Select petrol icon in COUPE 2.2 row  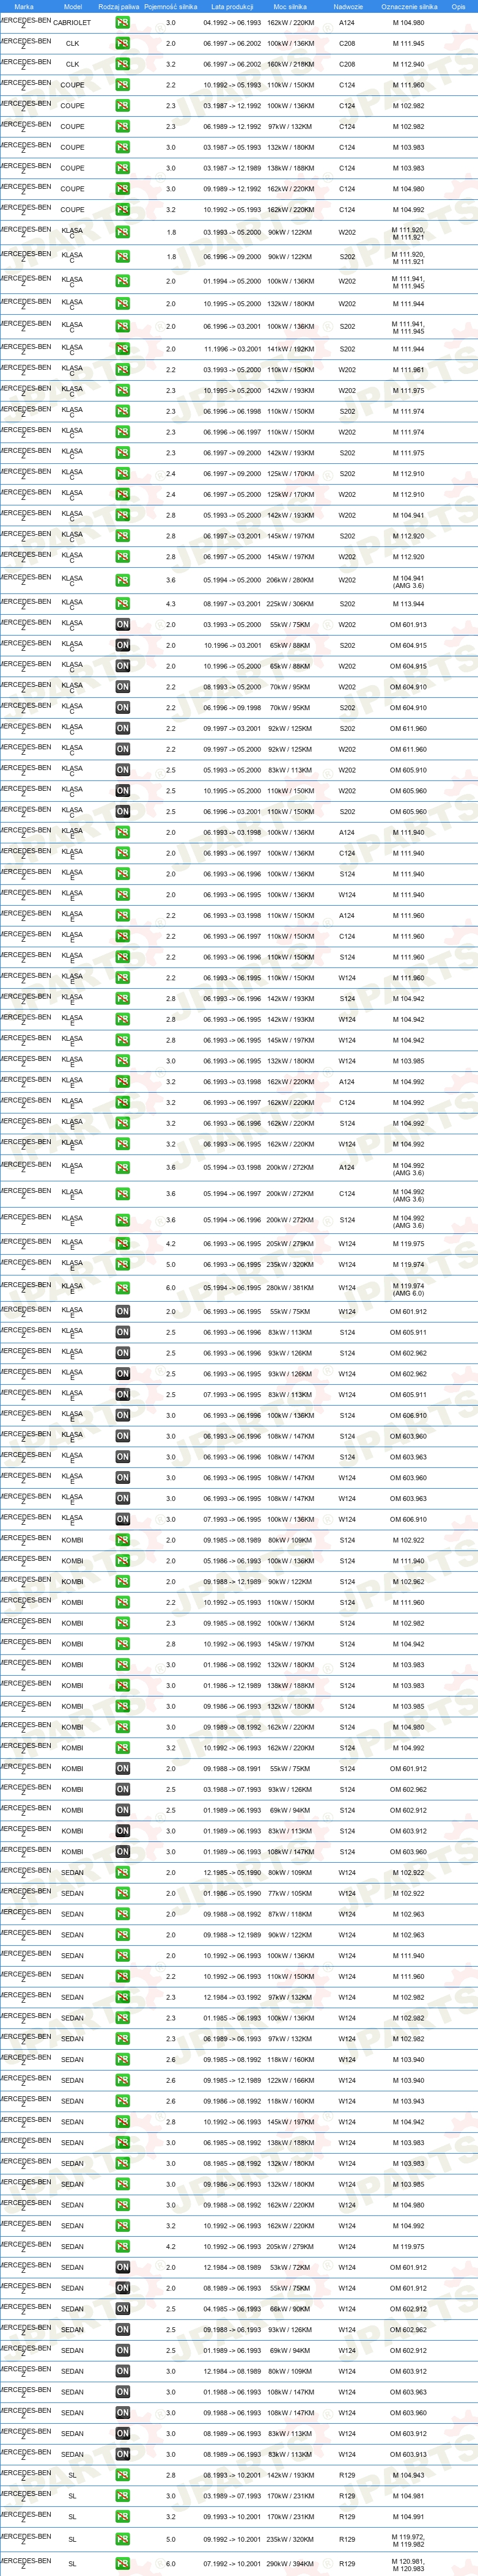(x=122, y=85)
